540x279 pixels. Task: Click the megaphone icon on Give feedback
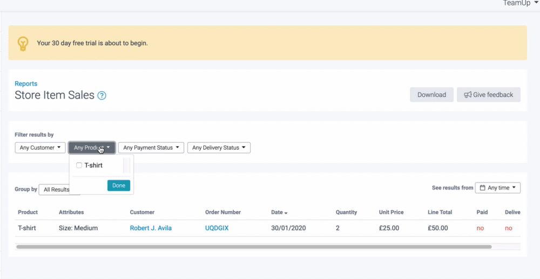[468, 95]
